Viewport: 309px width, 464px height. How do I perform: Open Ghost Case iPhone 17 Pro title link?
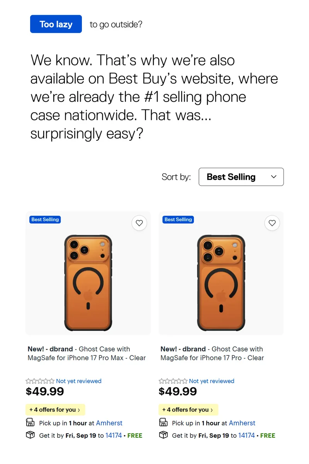tap(212, 353)
